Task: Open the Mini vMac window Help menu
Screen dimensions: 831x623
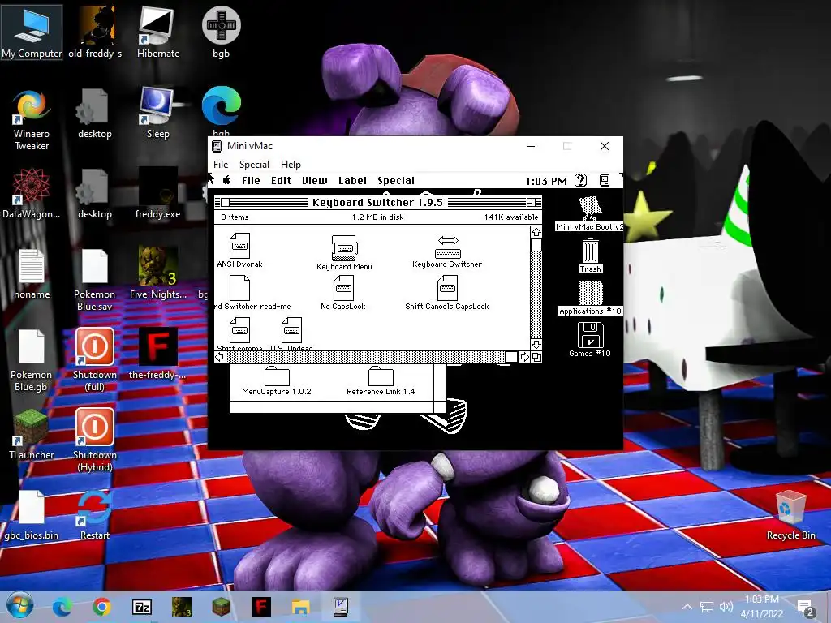Action: click(x=291, y=164)
